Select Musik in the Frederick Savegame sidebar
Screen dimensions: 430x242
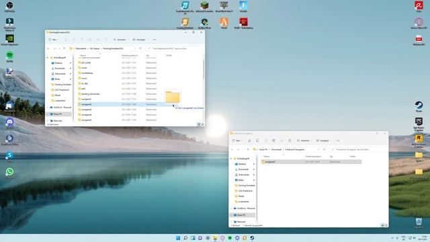pyautogui.click(x=241, y=196)
